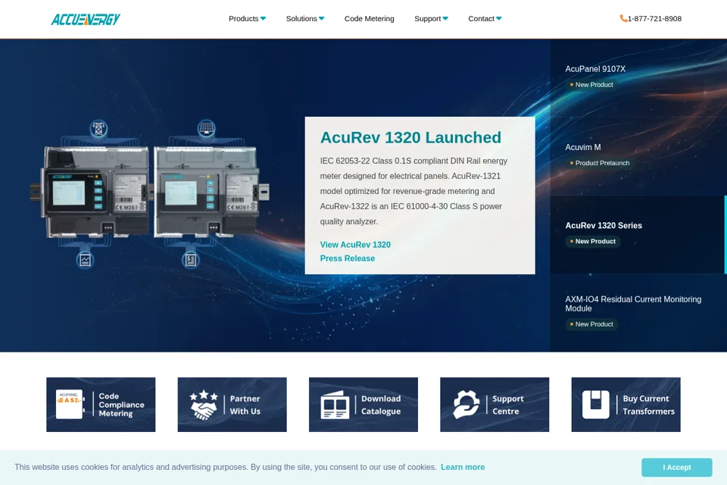
Task: Expand the Contact dropdown arrow
Action: pyautogui.click(x=499, y=18)
